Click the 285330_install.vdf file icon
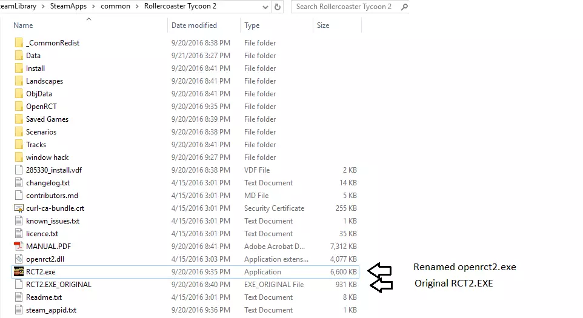 [x=19, y=170]
